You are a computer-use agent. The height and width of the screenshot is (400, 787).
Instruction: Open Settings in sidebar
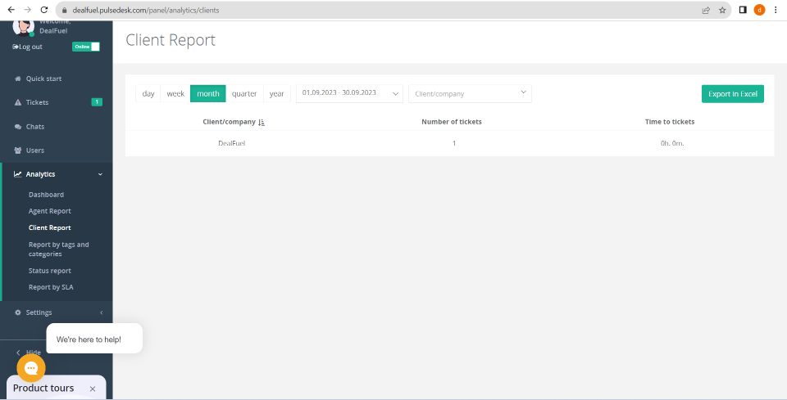click(x=39, y=312)
